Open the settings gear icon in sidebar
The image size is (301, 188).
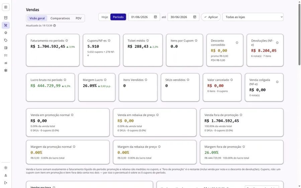(6, 71)
